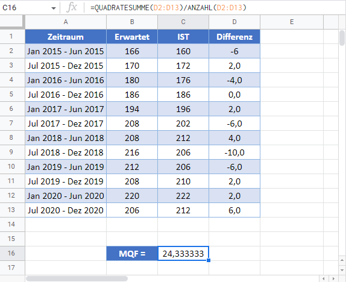346x282 pixels.
Task: Click the vertical scroll up arrow
Action: pyautogui.click(x=342, y=260)
